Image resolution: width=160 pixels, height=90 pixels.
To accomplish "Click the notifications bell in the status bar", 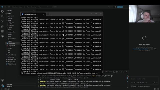I will point(158,89).
